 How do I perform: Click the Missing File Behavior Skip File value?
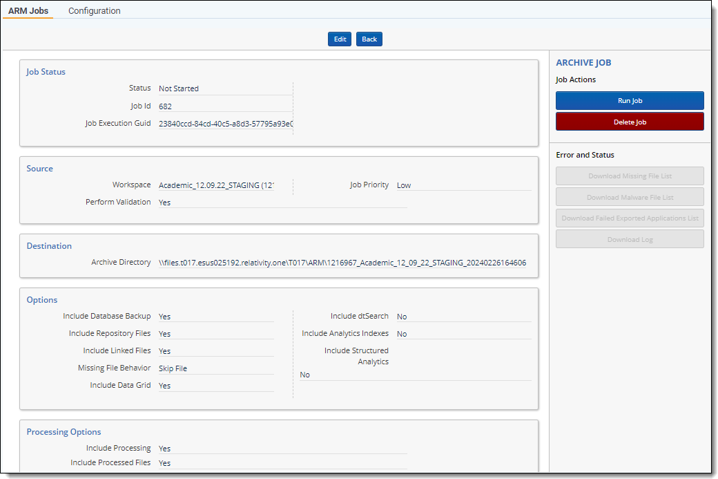click(173, 368)
